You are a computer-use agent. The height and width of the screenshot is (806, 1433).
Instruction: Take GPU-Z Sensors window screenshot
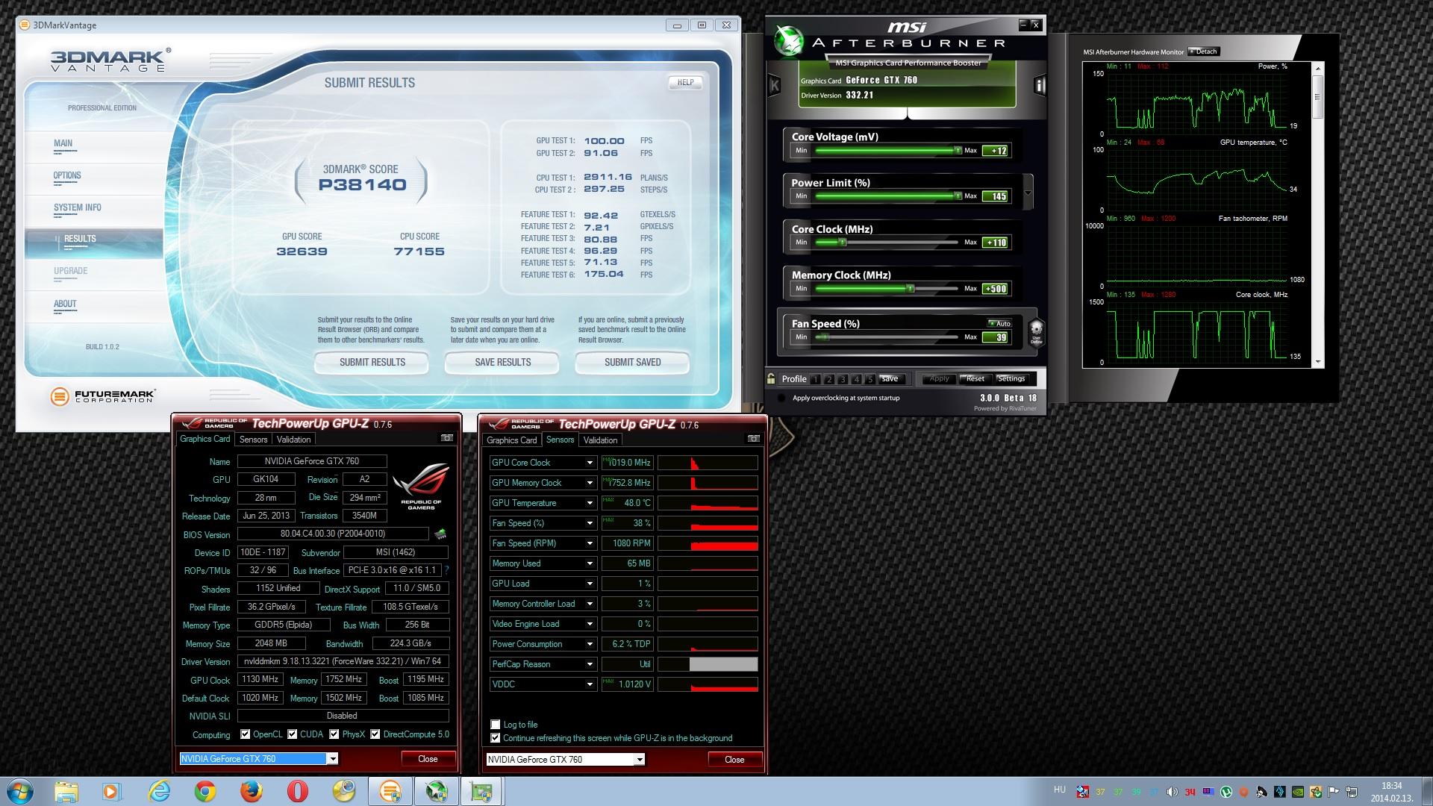(754, 439)
